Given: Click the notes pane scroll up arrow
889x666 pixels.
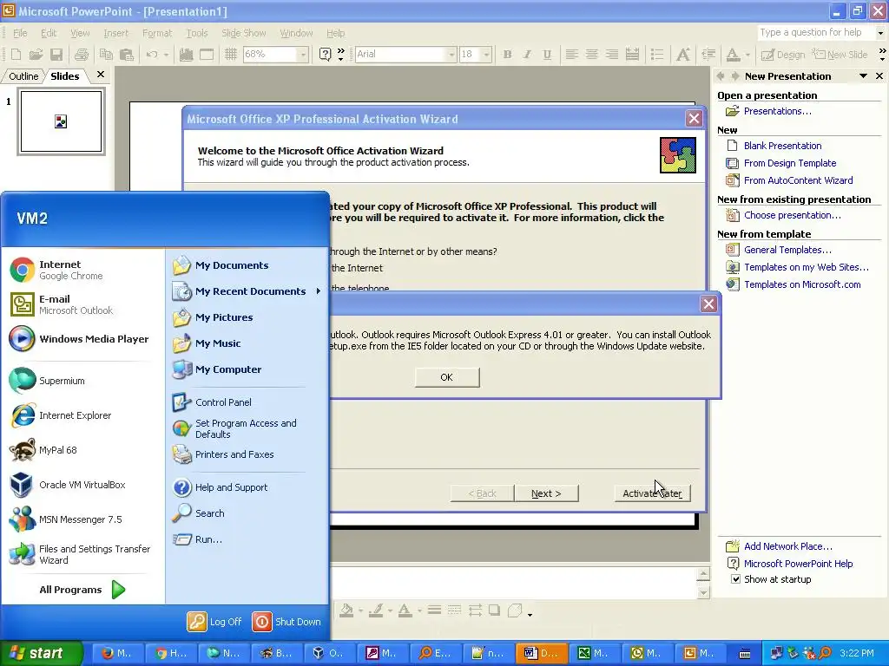Looking at the screenshot, I should (703, 574).
